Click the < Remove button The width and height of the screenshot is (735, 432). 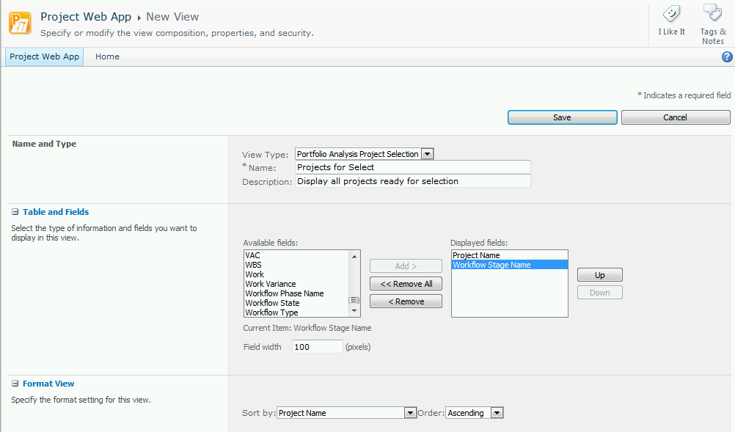point(406,301)
